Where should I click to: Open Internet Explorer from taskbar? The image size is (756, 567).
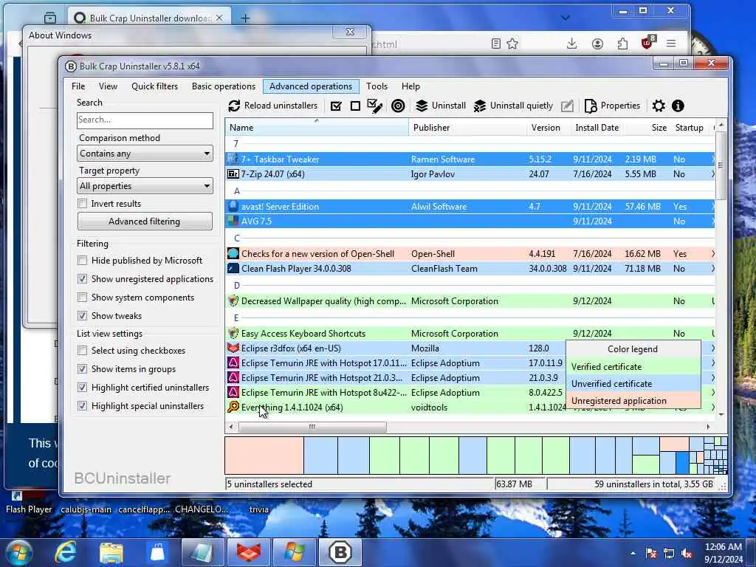[x=66, y=552]
